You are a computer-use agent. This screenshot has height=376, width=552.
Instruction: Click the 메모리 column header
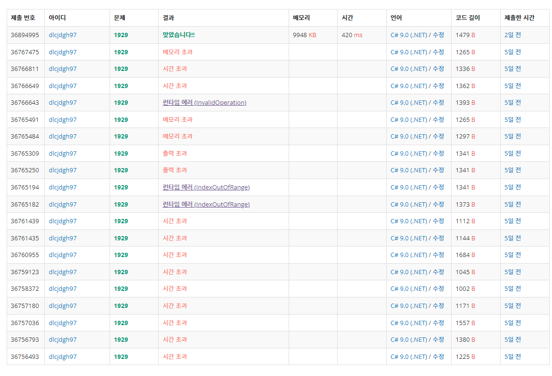301,18
